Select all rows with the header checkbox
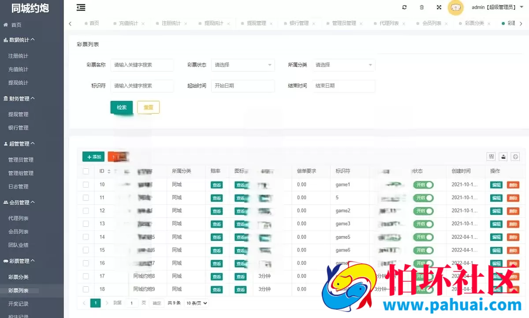The width and height of the screenshot is (529, 318). pos(86,171)
